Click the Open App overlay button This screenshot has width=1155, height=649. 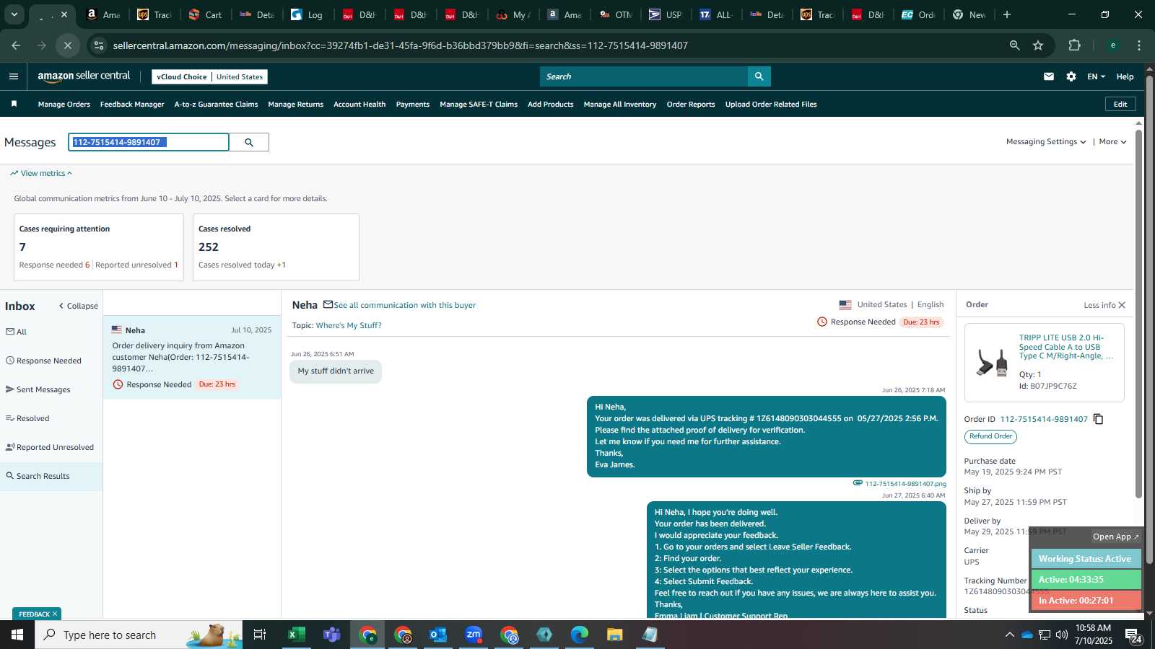pos(1115,537)
